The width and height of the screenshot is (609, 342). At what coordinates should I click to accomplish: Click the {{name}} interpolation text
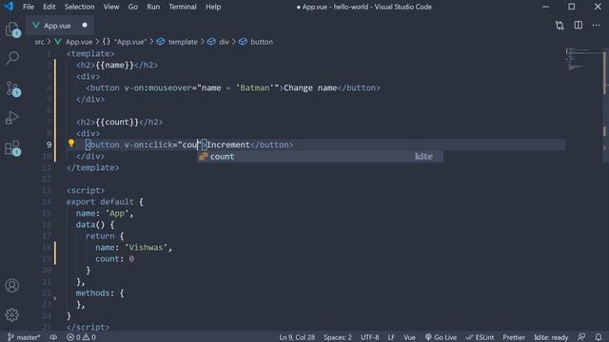[x=114, y=66]
